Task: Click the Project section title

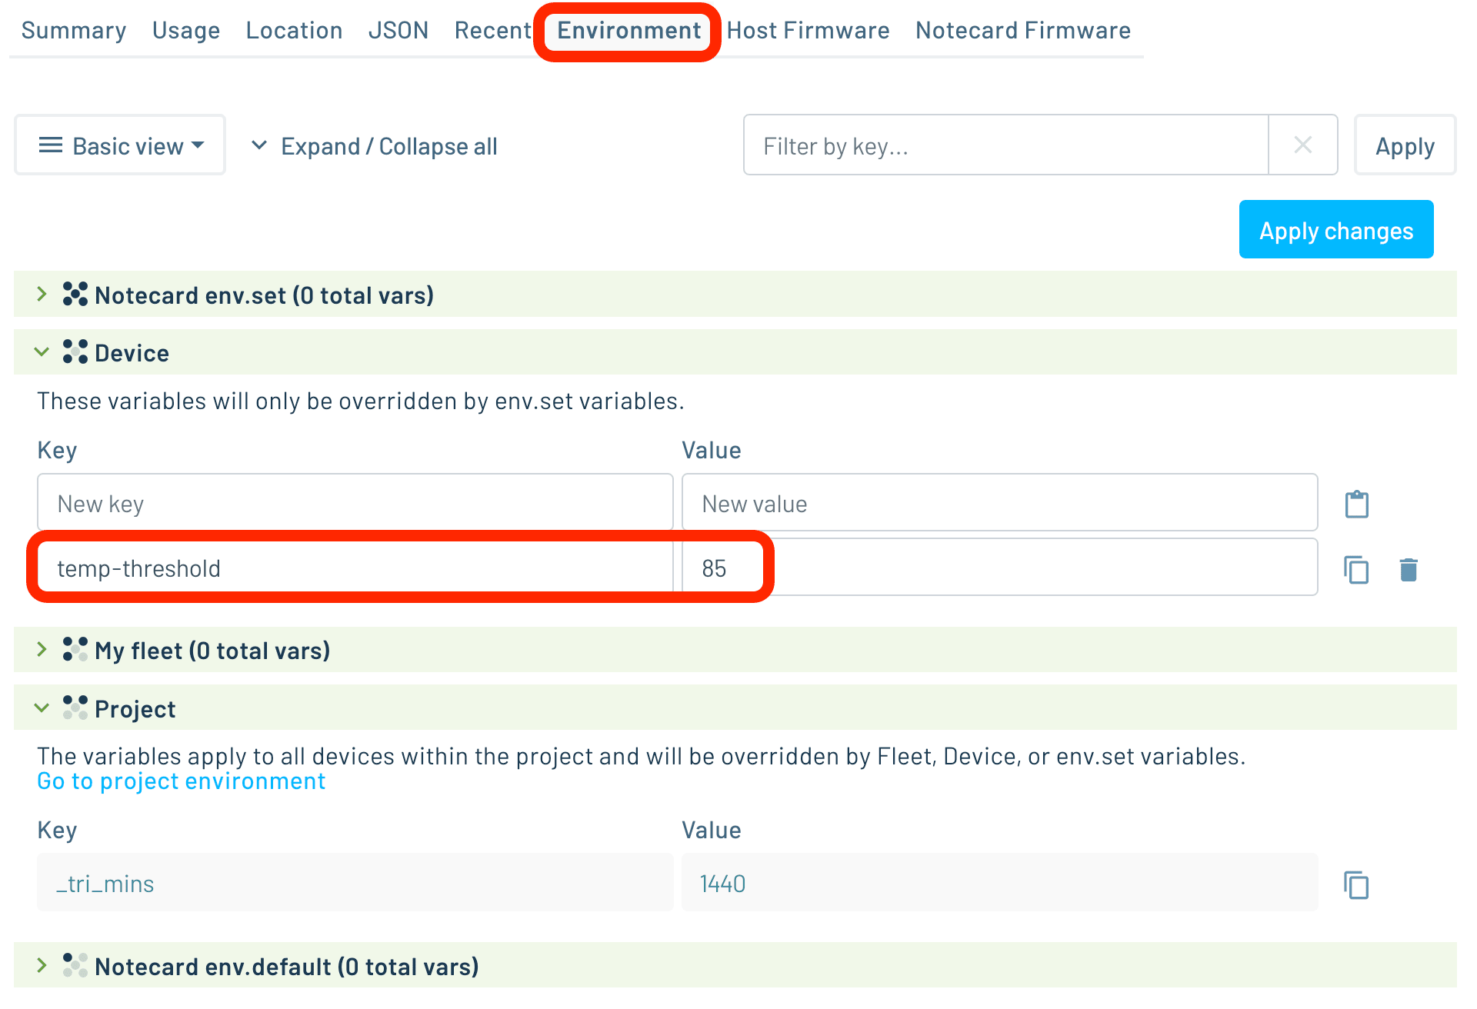Action: tap(135, 709)
